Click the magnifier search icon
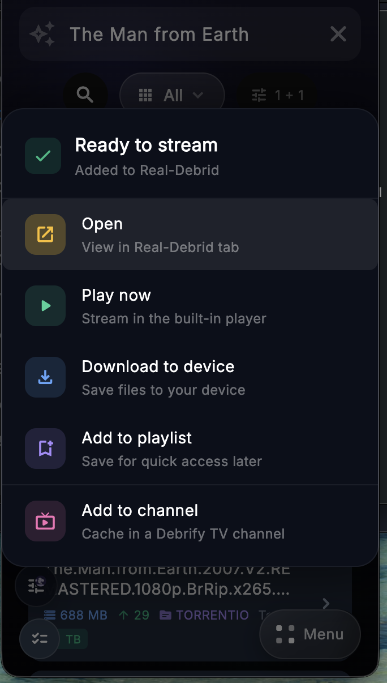This screenshot has width=387, height=683. coord(85,95)
